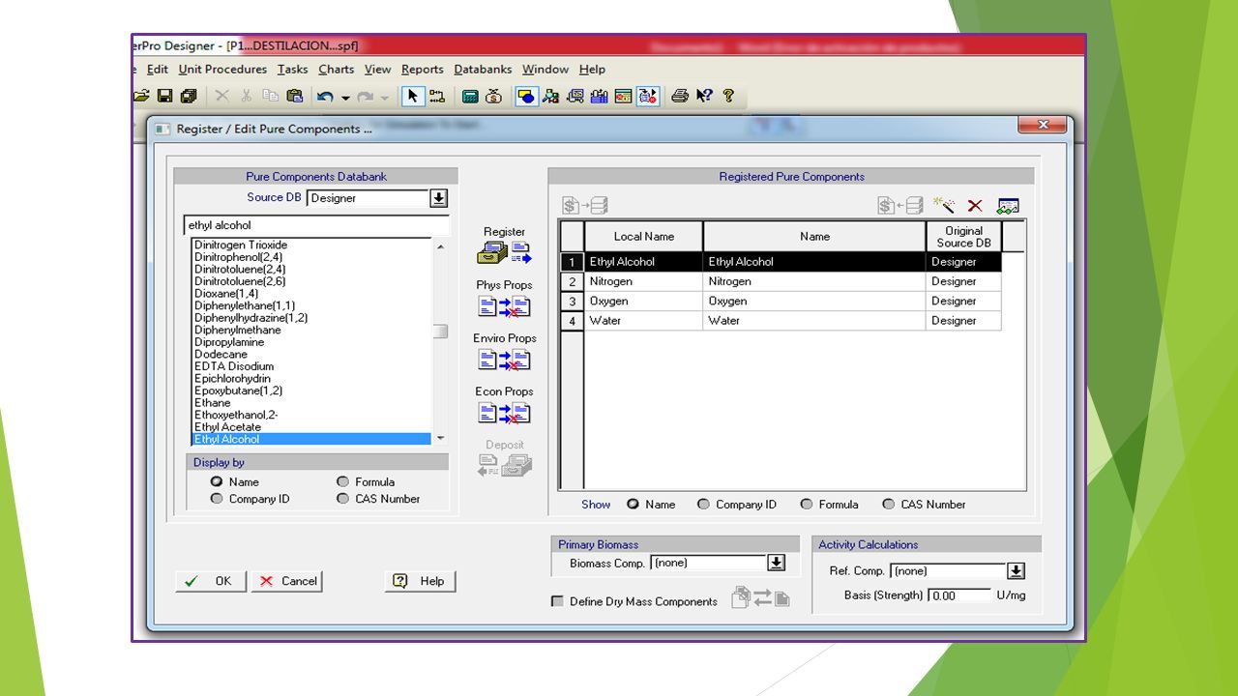Image resolution: width=1238 pixels, height=696 pixels.
Task: Expand the Undo history dropdown arrow
Action: (x=345, y=97)
